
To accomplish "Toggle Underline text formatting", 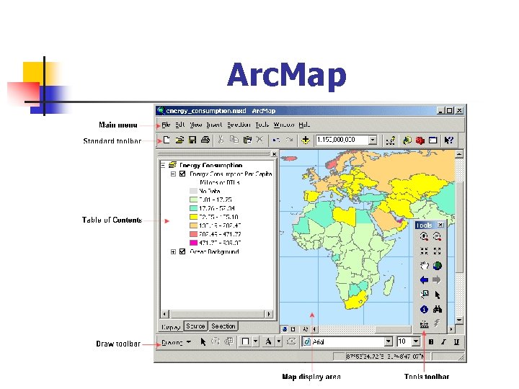I will point(456,341).
